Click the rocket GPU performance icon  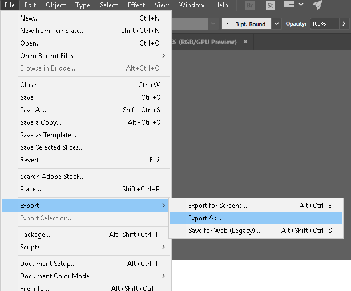click(317, 5)
